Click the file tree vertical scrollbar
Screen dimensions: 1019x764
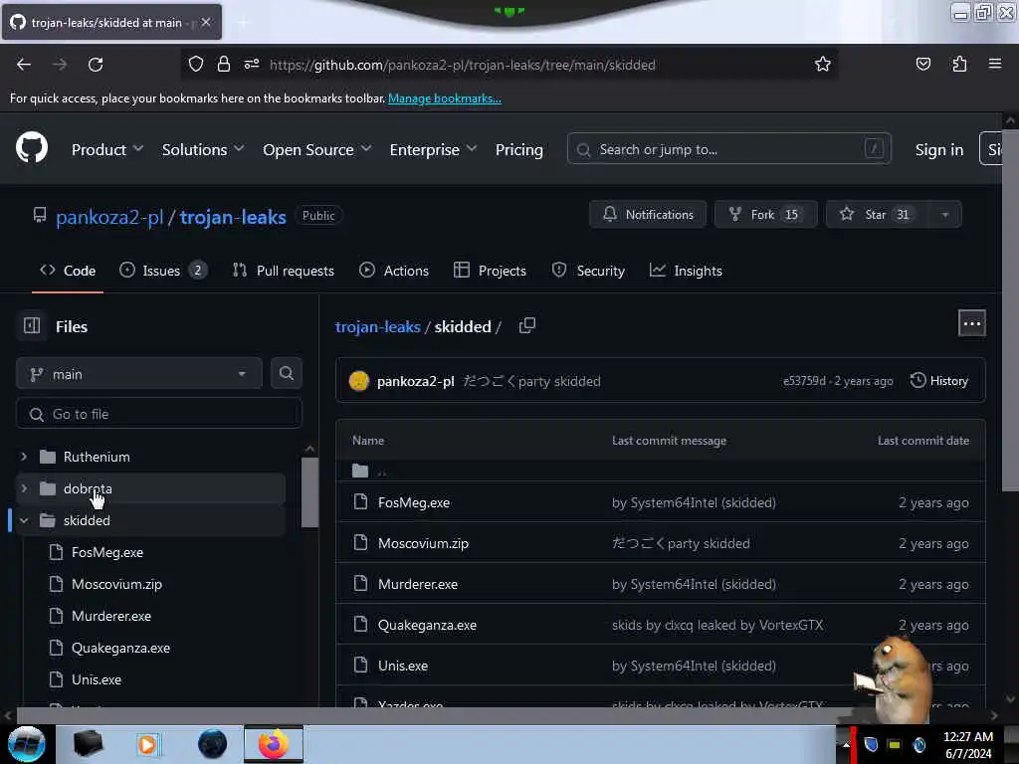(310, 492)
